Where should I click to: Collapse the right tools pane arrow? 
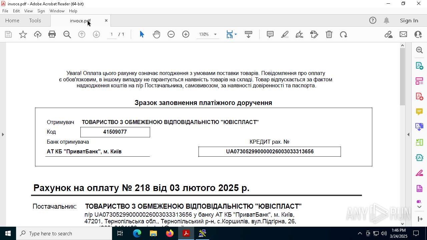click(408, 134)
